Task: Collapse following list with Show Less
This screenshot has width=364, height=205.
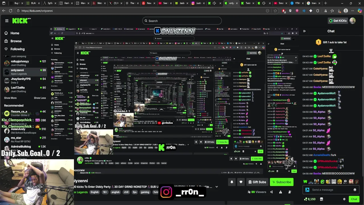Action: [40, 98]
